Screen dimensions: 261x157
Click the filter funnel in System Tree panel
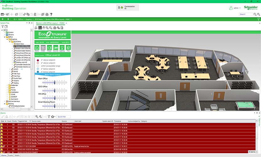(x=3, y=27)
